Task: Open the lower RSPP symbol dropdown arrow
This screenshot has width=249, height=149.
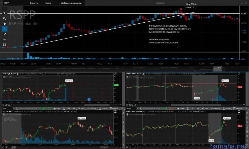Action: click(137, 108)
